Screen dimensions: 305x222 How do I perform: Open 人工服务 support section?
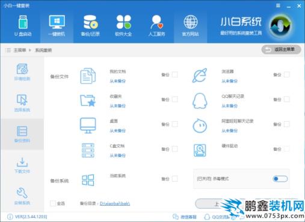pos(157,26)
